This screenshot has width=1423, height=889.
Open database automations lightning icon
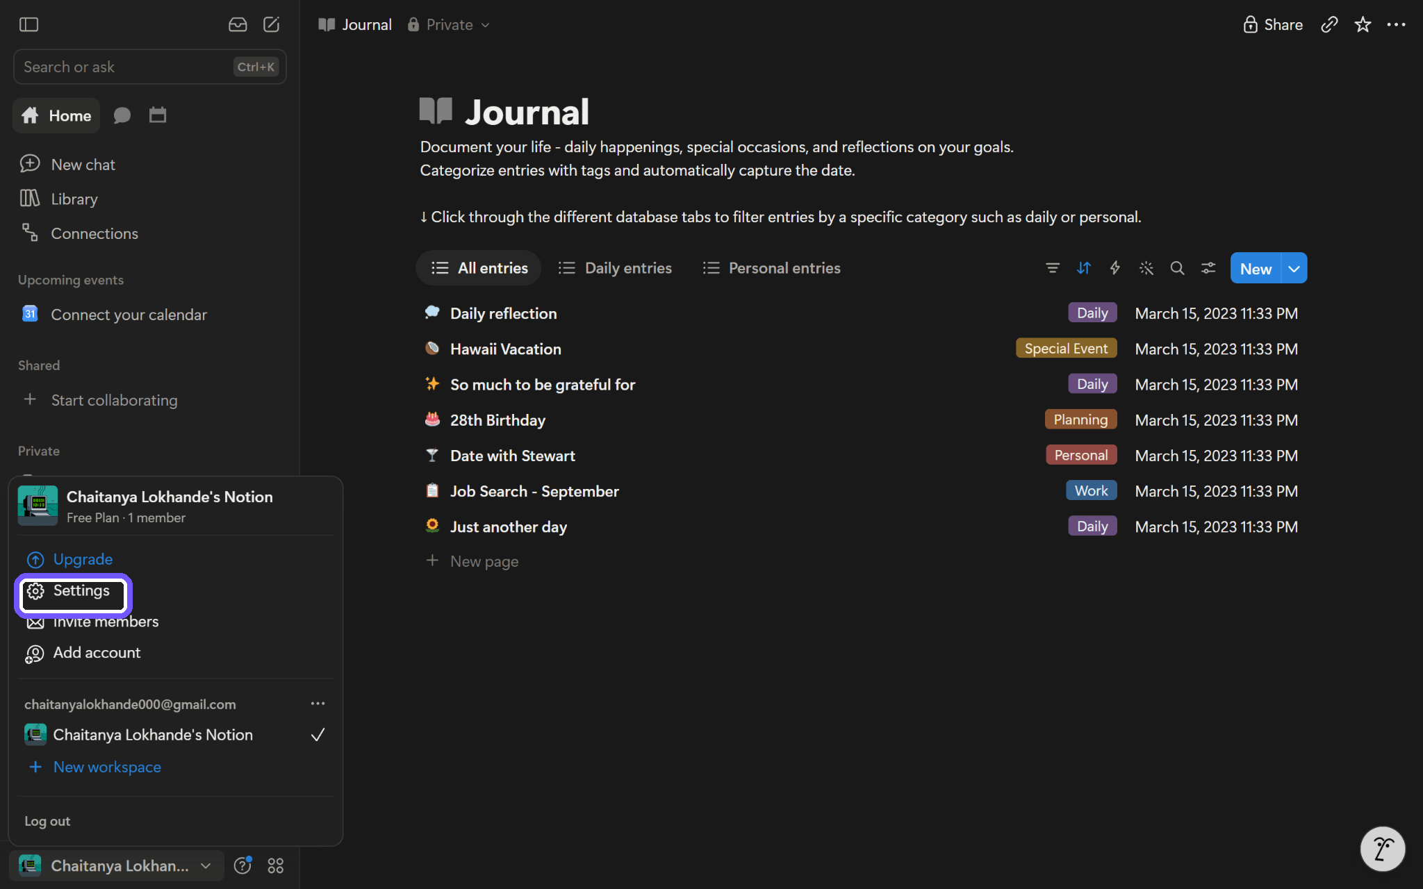pos(1115,268)
